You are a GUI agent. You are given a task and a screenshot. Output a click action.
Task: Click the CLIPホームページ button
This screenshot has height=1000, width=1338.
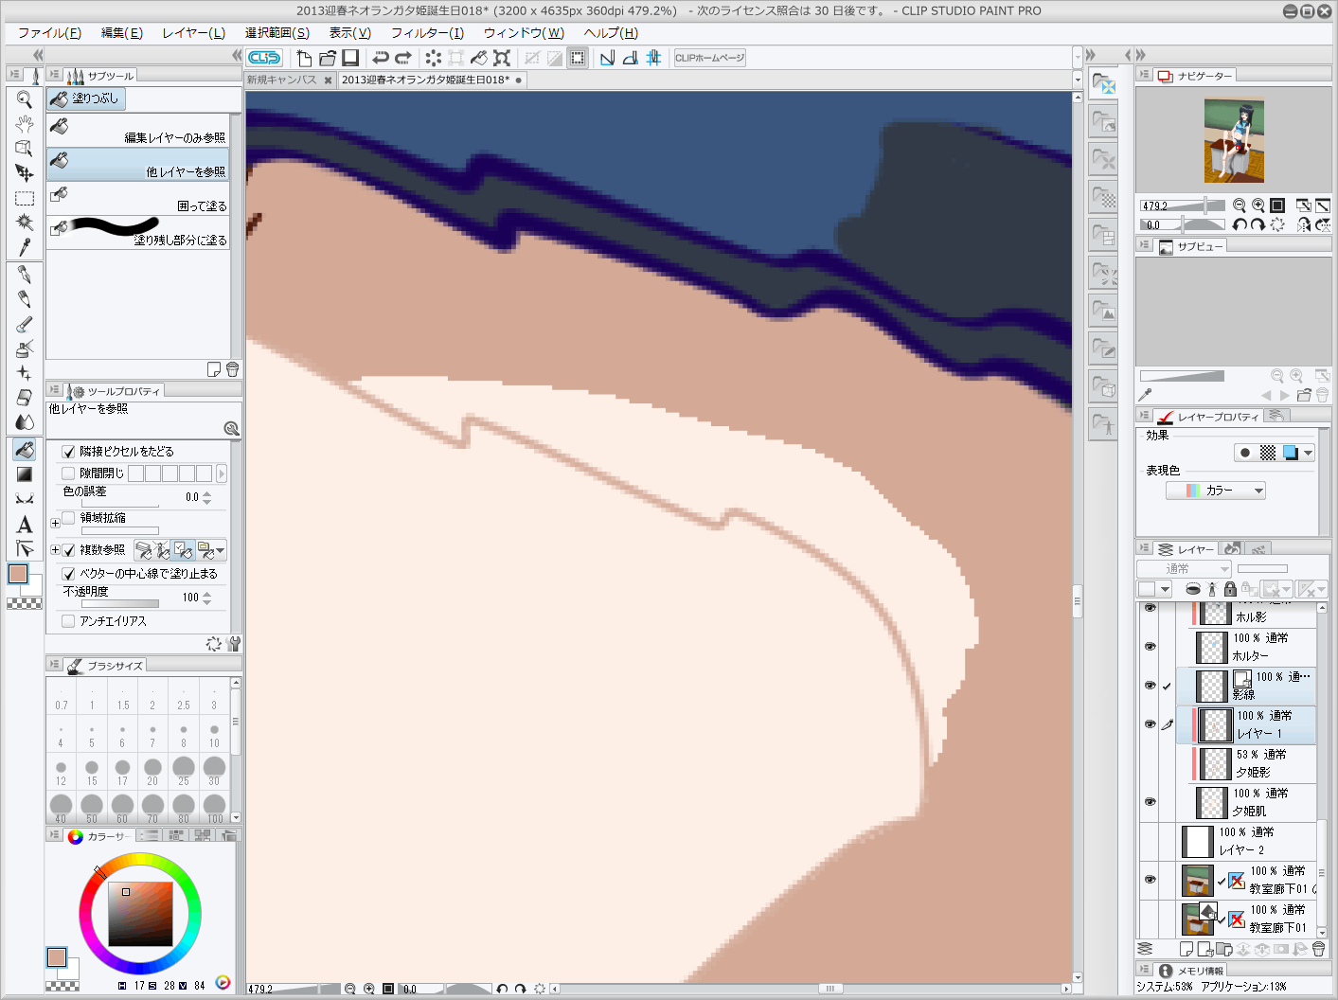pos(709,58)
